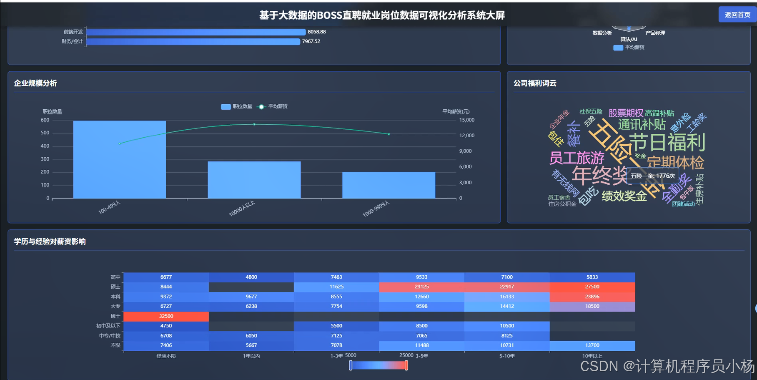Click the word 团建活动 in the word cloud

[683, 204]
